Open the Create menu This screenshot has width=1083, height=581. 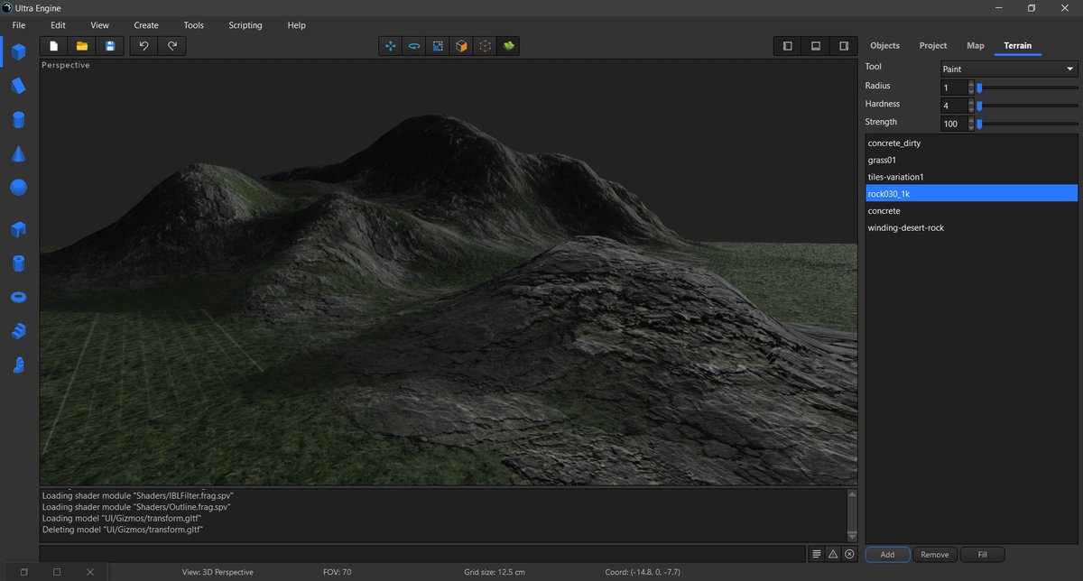146,25
